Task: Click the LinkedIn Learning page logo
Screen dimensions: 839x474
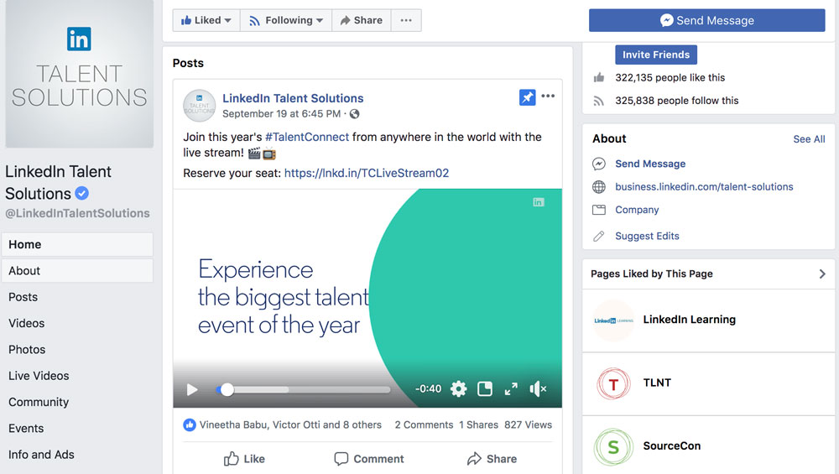Action: tap(613, 320)
